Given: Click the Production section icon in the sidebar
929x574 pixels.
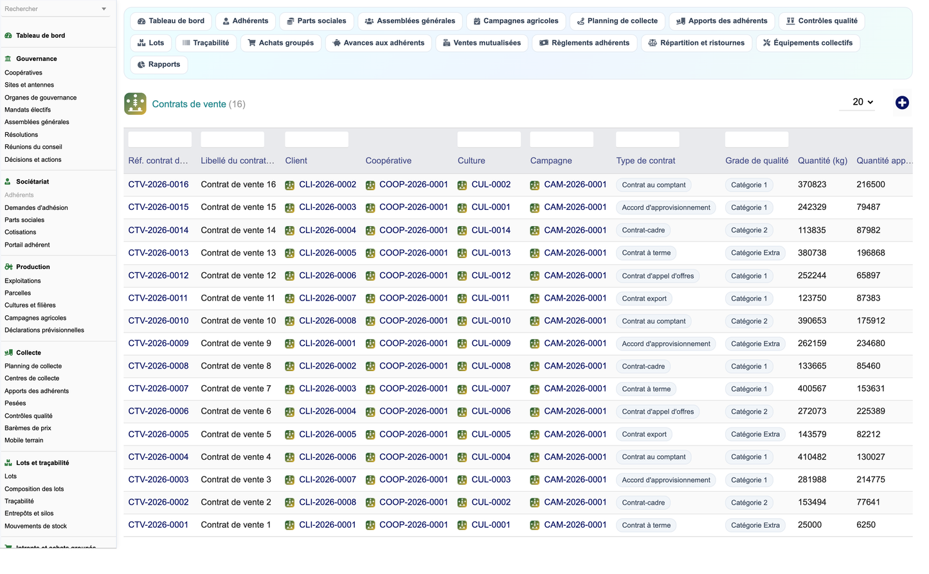Looking at the screenshot, I should pos(8,266).
